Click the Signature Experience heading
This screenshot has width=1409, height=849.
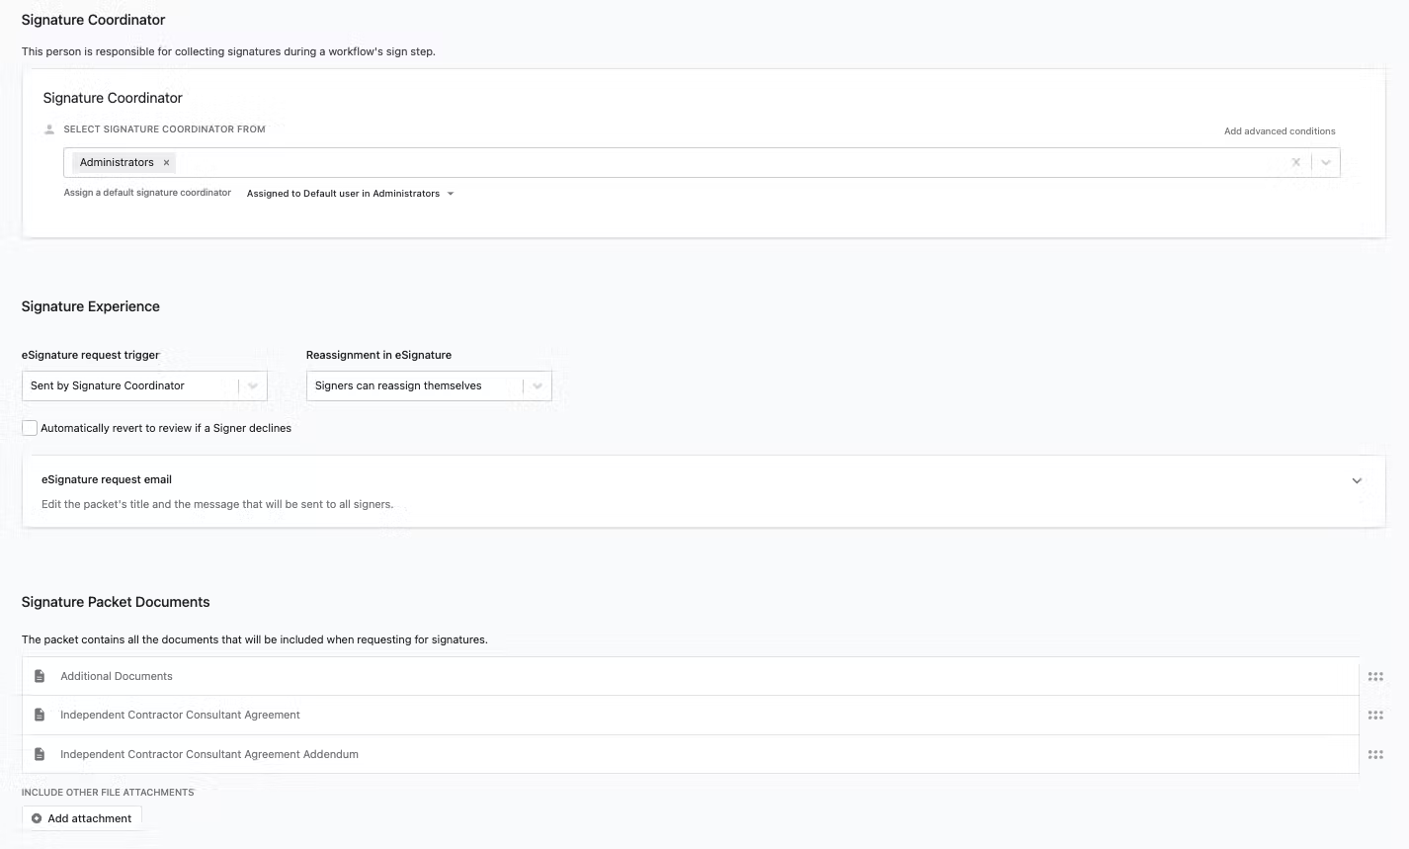click(x=91, y=306)
